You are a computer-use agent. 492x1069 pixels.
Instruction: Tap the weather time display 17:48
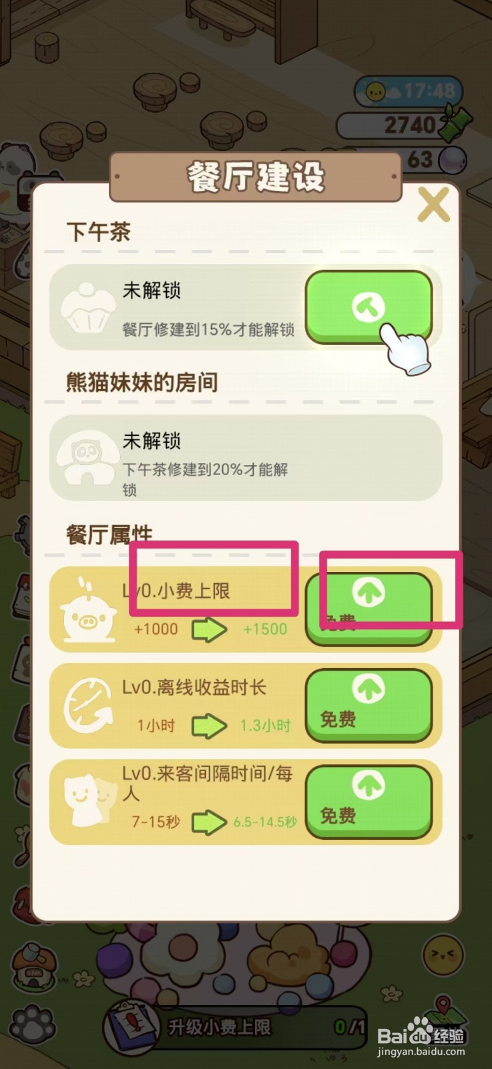pos(409,91)
